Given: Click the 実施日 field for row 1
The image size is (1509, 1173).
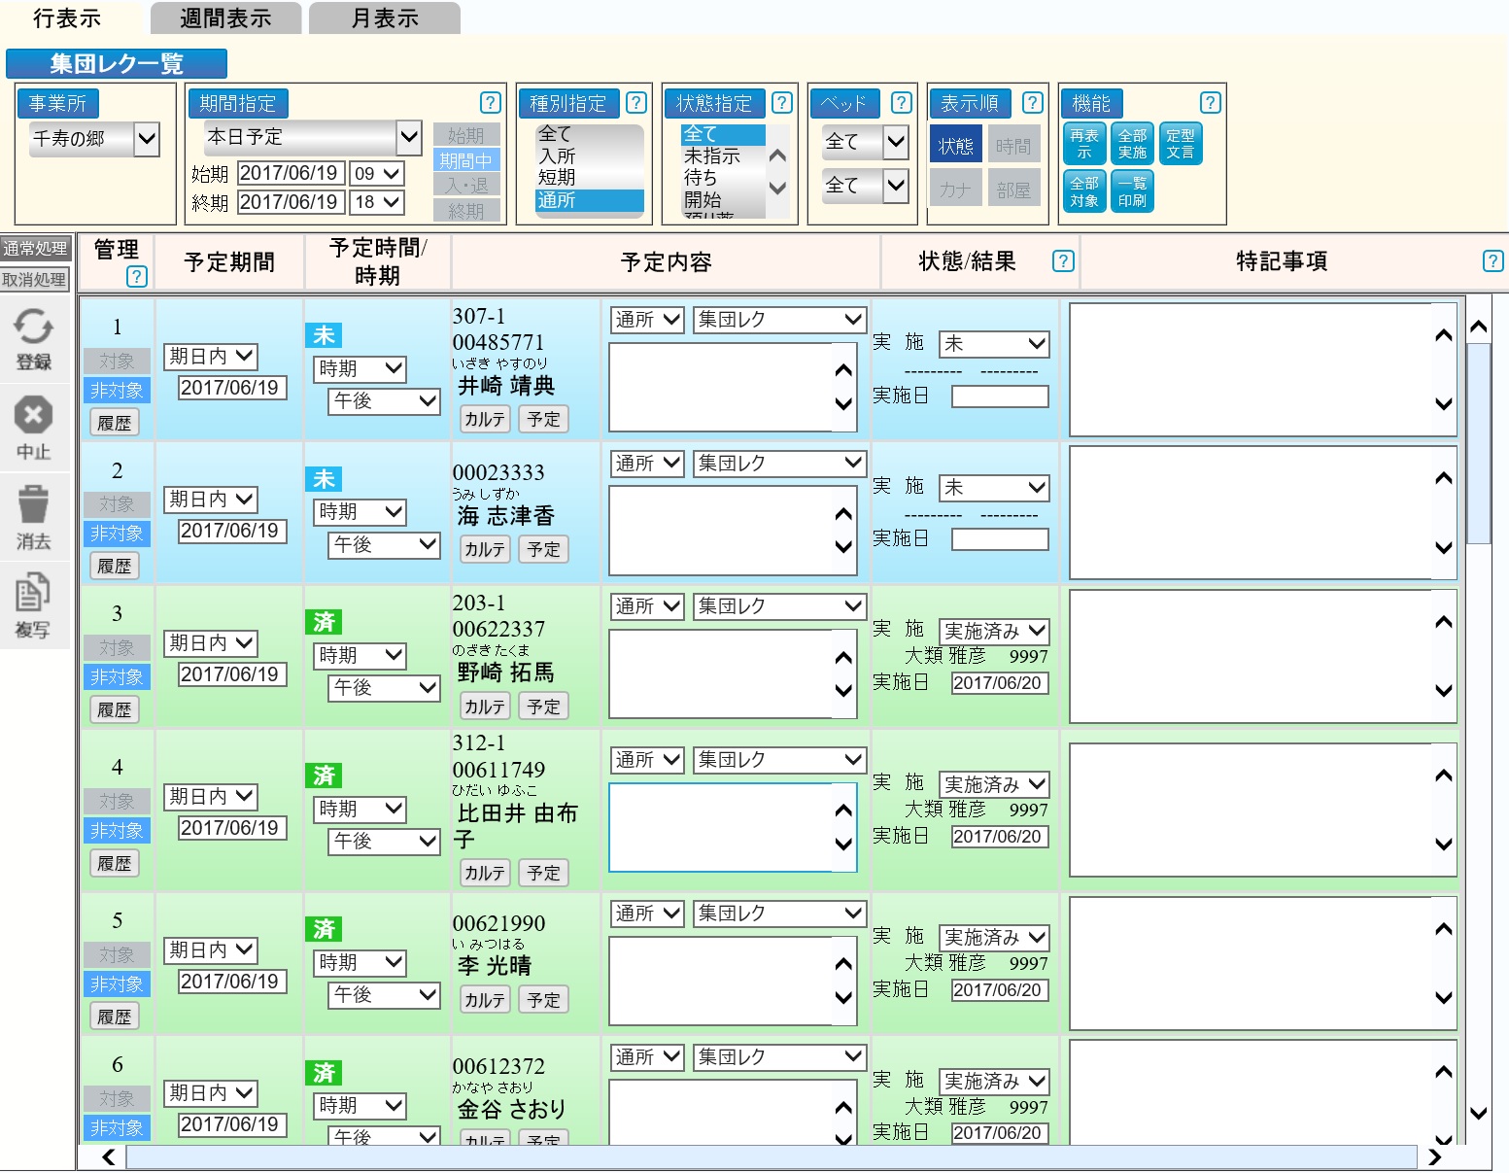Looking at the screenshot, I should 1000,397.
